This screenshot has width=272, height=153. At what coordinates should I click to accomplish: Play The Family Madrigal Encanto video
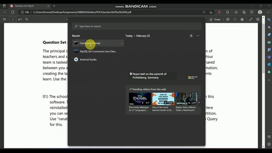point(140,99)
